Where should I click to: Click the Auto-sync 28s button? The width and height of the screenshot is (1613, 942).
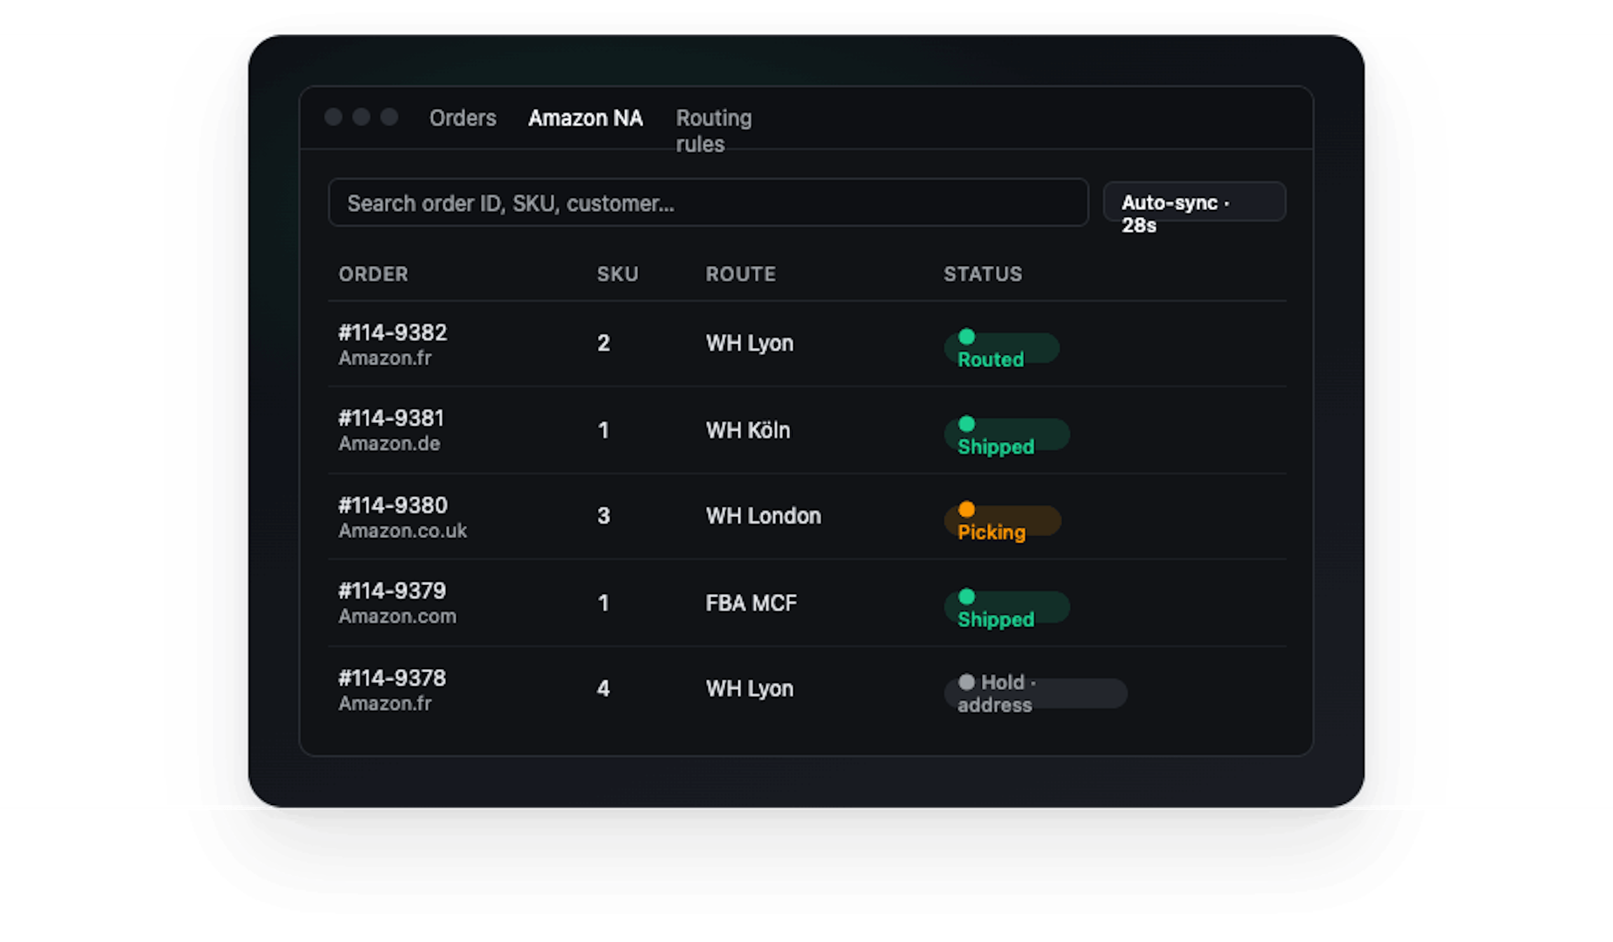(x=1194, y=203)
